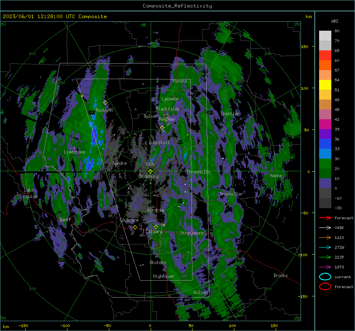Click the 27ZW legend text
The height and width of the screenshot is (331, 355).
tap(339, 248)
